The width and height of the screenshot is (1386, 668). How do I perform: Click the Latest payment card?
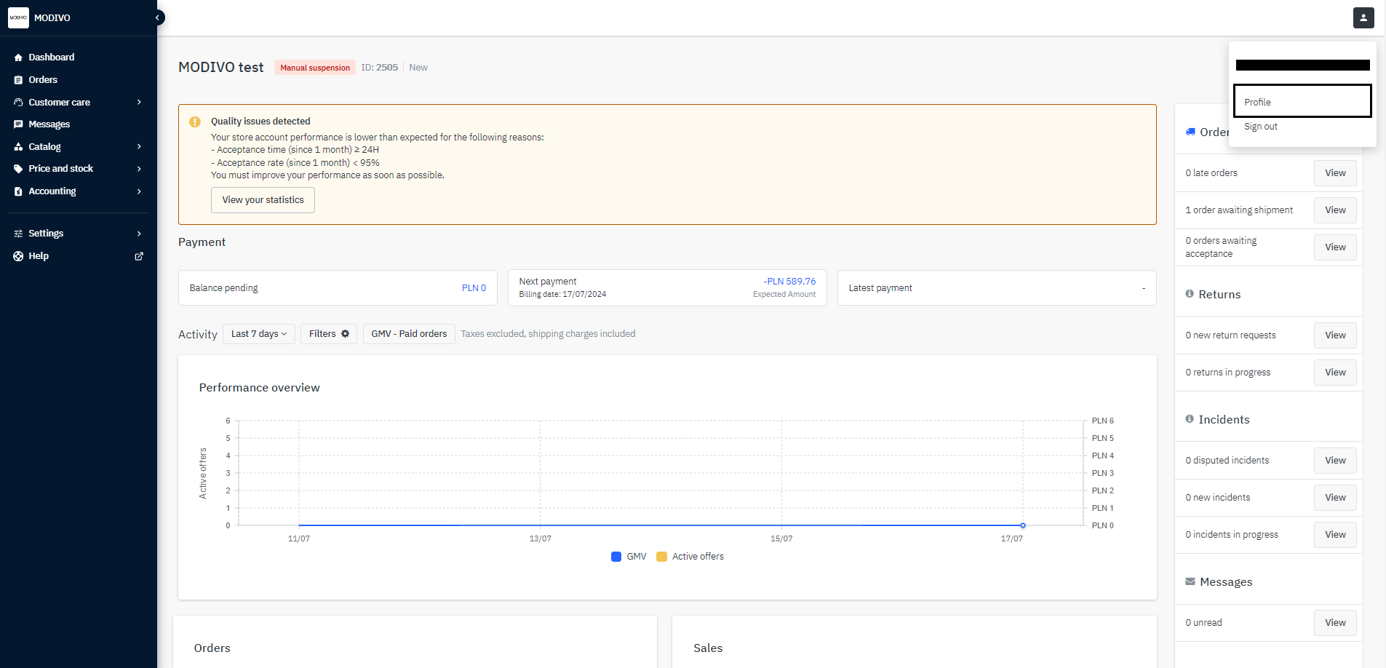(997, 288)
